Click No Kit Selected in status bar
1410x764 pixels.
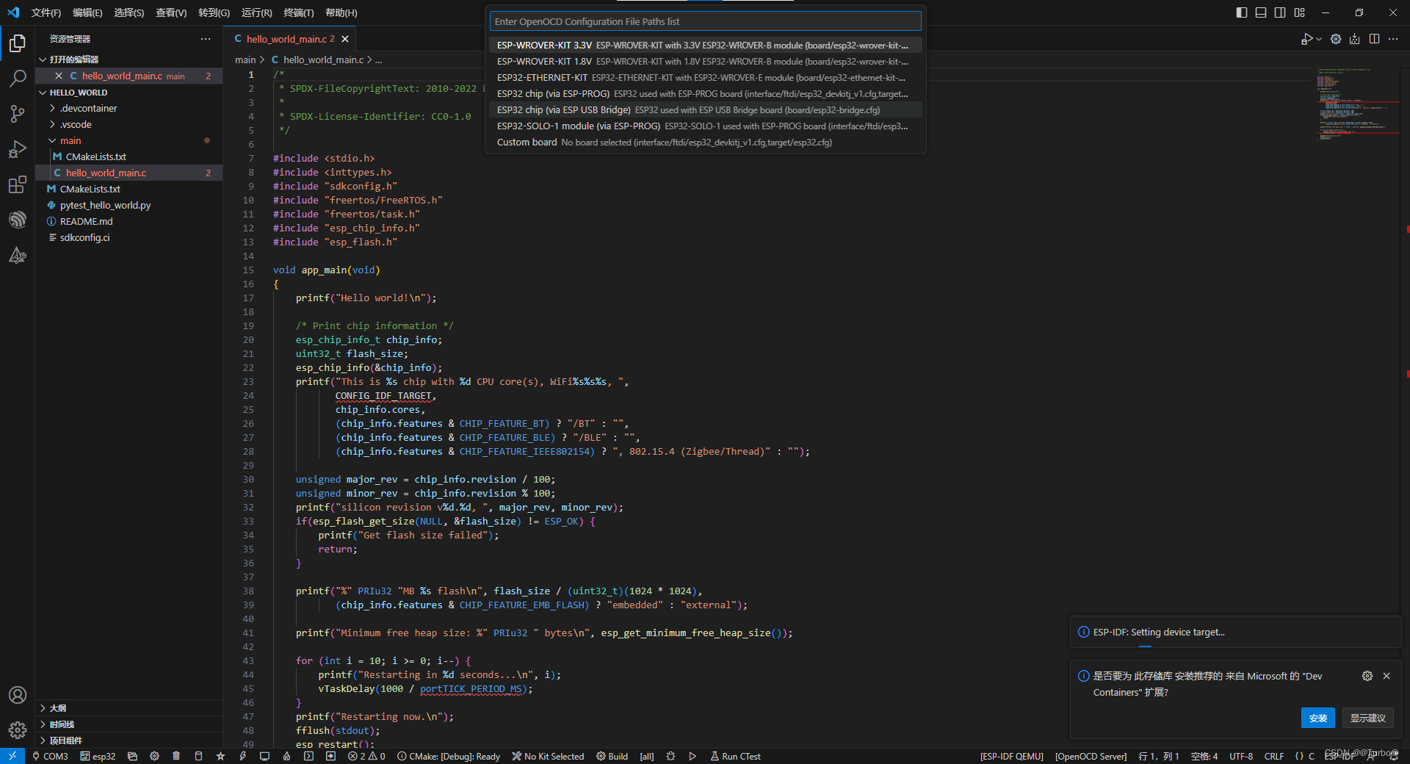pyautogui.click(x=548, y=756)
